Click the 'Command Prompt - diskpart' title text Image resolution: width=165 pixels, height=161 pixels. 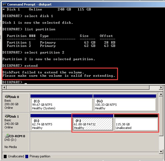pyautogui.click(x=29, y=4)
